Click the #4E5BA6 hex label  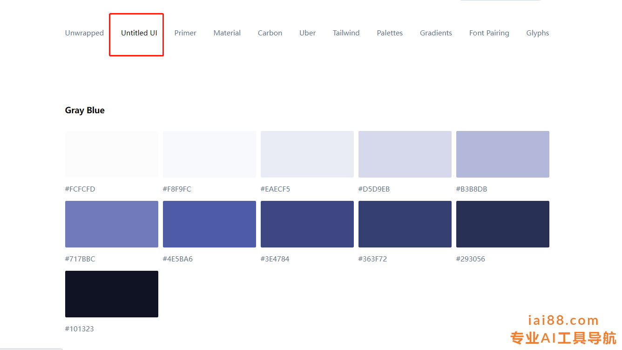click(178, 259)
